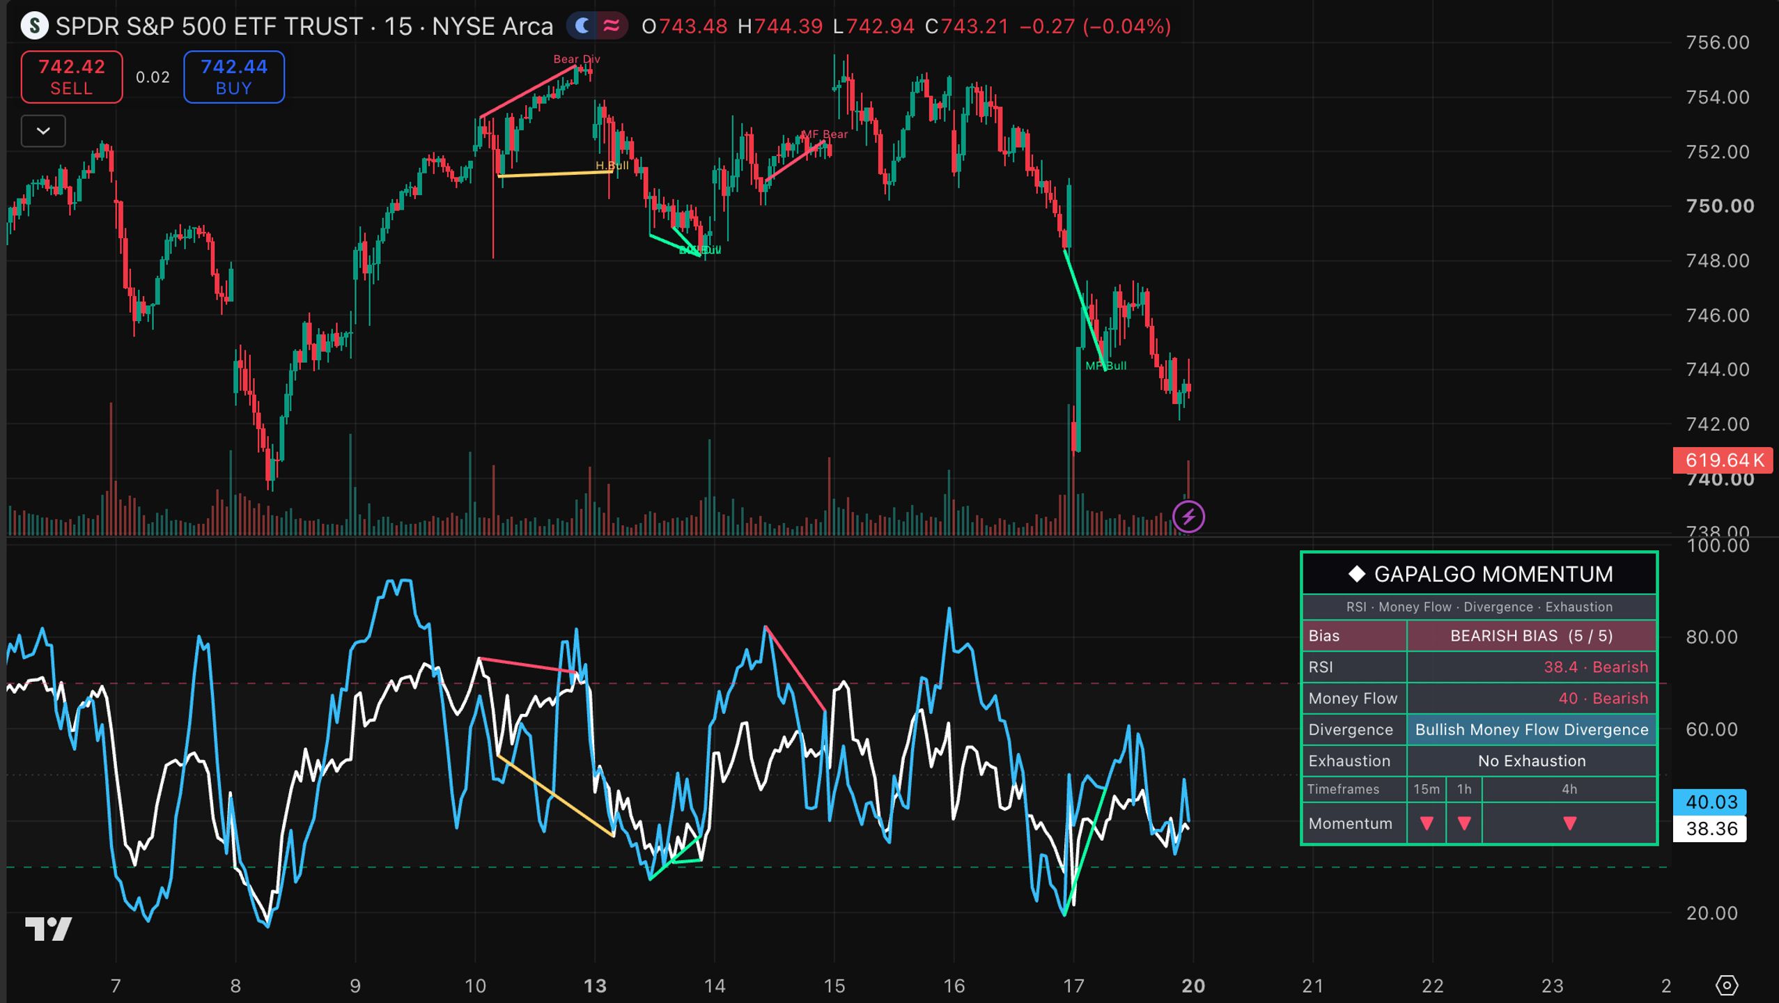The height and width of the screenshot is (1003, 1779).
Task: Click the H.Bull divergence label
Action: coord(612,166)
